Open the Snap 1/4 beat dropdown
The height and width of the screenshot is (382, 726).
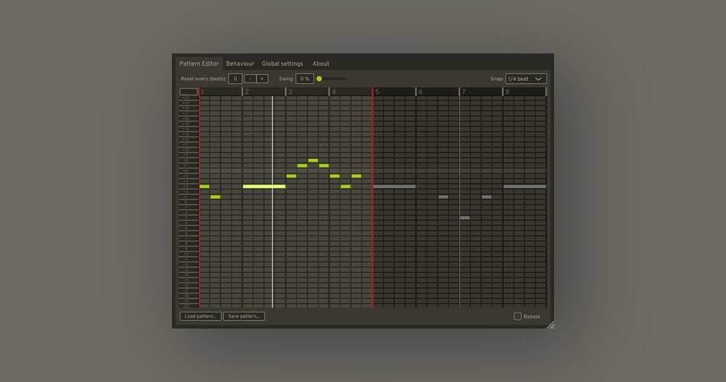(x=526, y=79)
